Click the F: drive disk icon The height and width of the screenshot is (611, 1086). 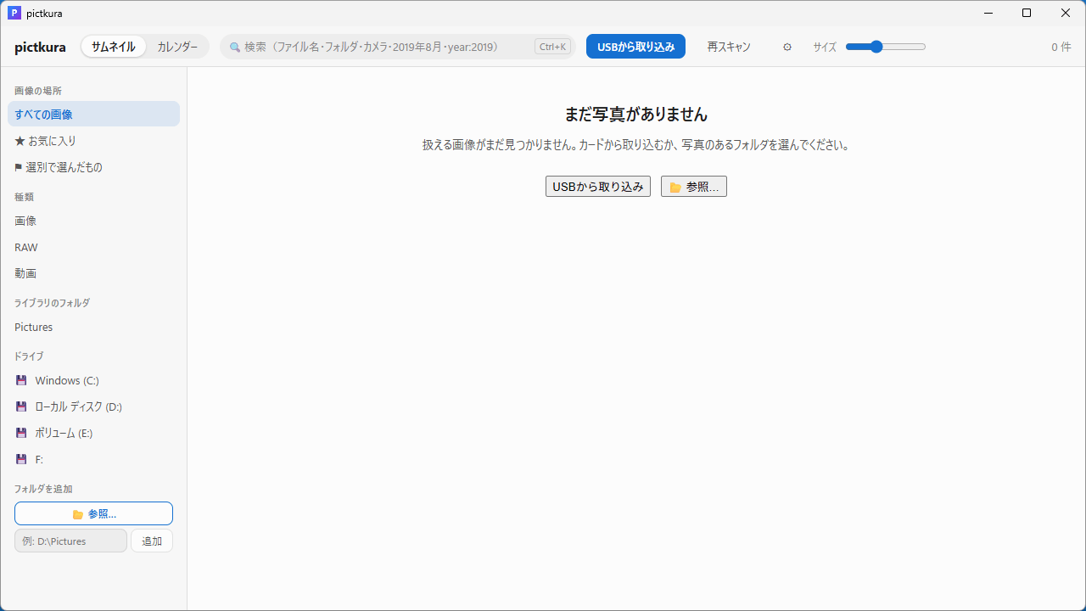pos(21,459)
